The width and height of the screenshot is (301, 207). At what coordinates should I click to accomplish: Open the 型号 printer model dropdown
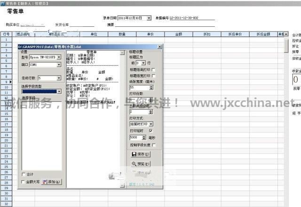(x=59, y=57)
